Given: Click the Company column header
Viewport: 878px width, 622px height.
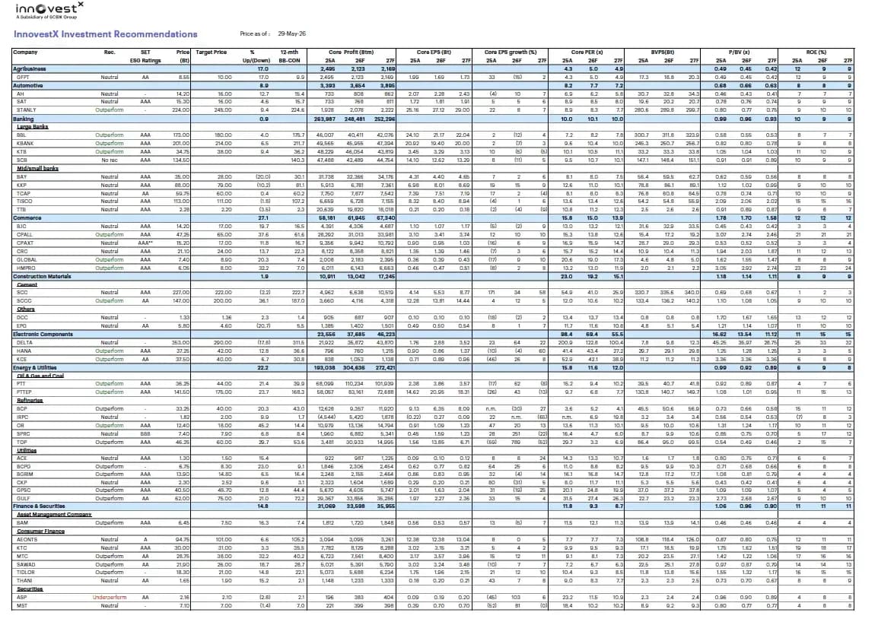Looking at the screenshot, I should pos(25,52).
